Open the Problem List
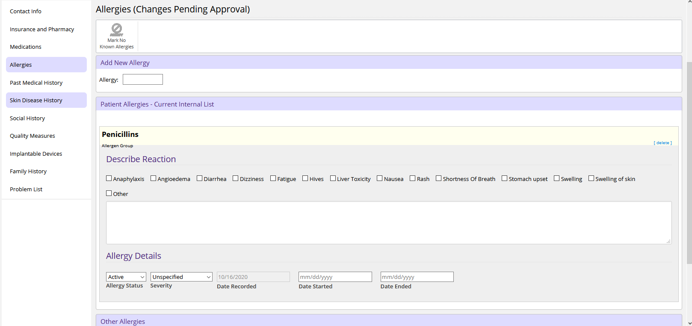 26,190
